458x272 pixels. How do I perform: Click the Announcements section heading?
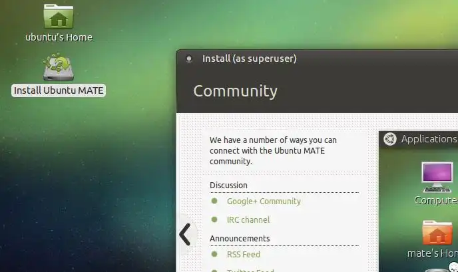pos(240,239)
